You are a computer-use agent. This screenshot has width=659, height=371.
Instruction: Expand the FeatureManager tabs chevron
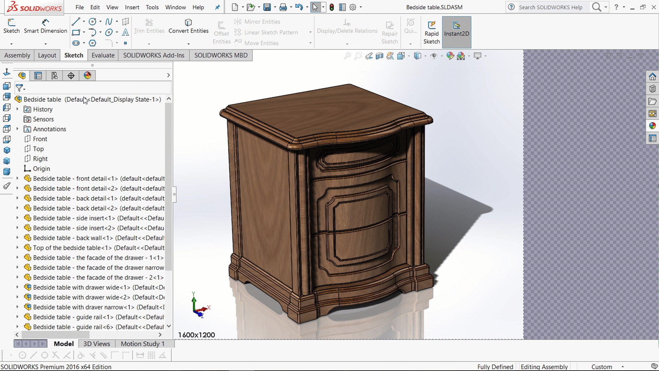tap(168, 75)
